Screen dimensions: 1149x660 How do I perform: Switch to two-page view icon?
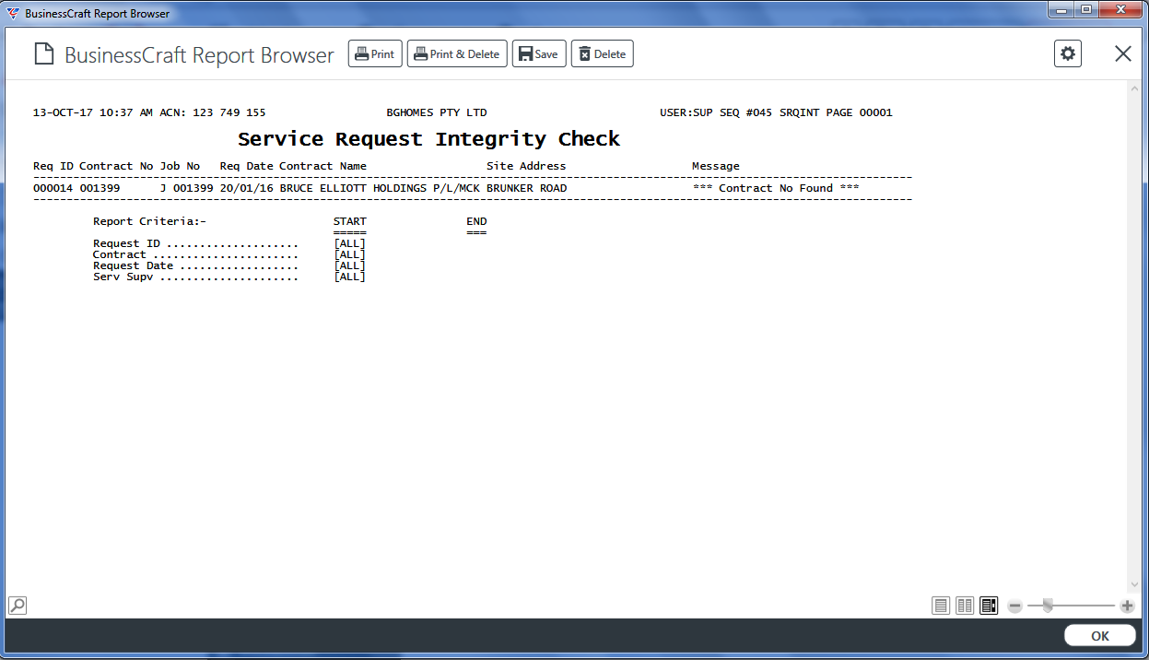pyautogui.click(x=965, y=606)
